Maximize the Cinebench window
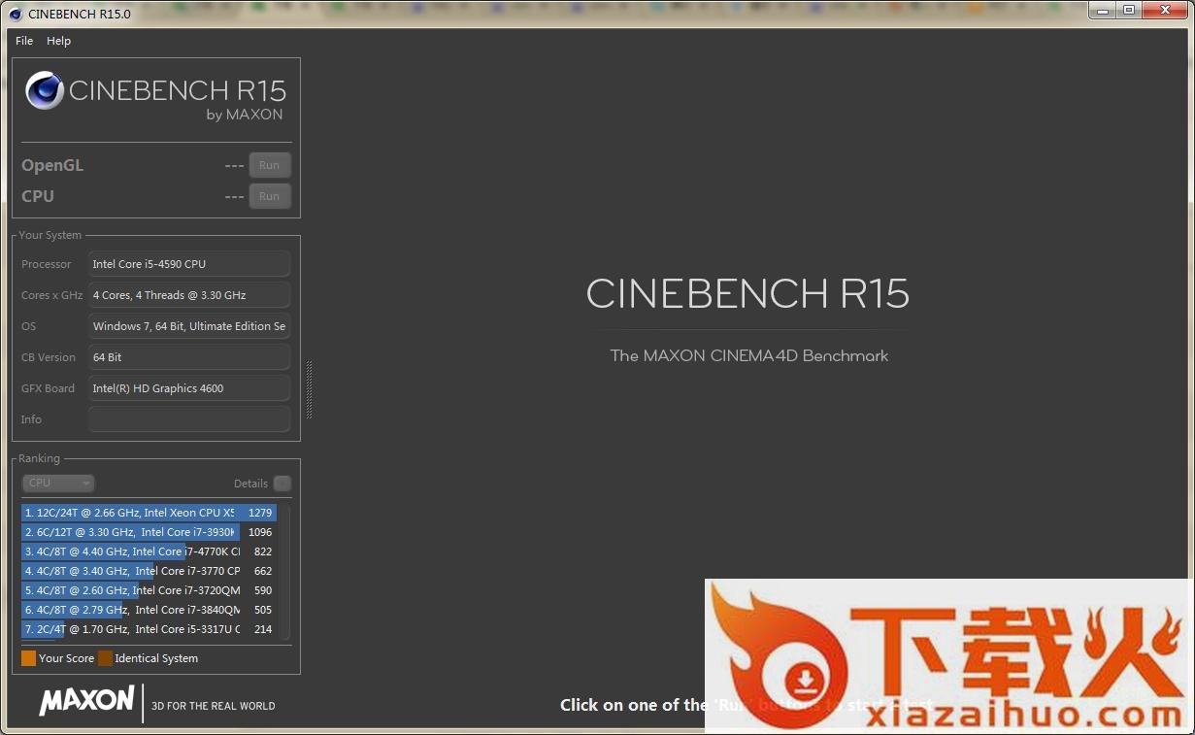This screenshot has height=735, width=1195. (x=1129, y=11)
